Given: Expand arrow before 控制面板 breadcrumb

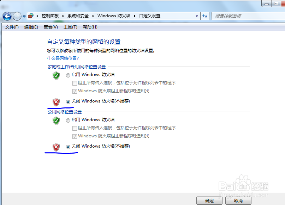Looking at the screenshot, I should pyautogui.click(x=37, y=16).
